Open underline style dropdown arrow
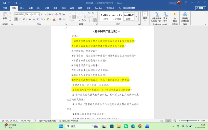This screenshot has height=130, width=208. coord(27,19)
